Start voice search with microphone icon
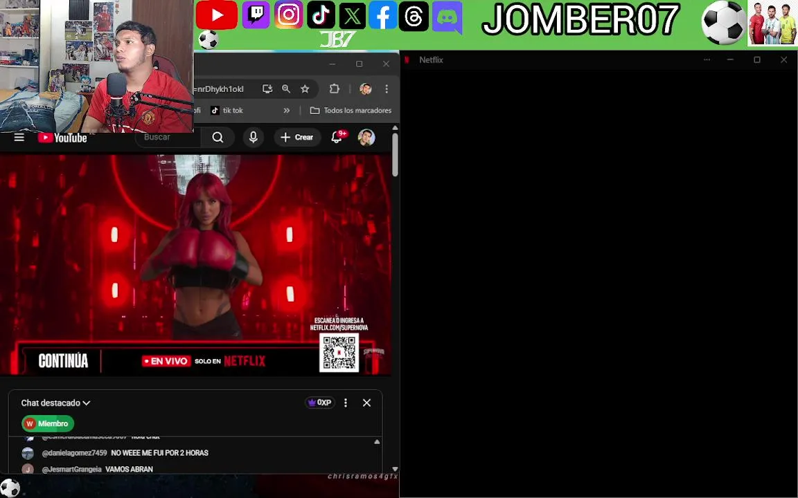This screenshot has height=498, width=798. [254, 137]
